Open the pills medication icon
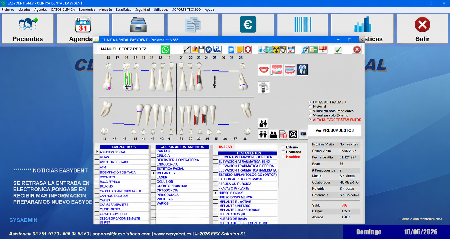 tap(262, 49)
